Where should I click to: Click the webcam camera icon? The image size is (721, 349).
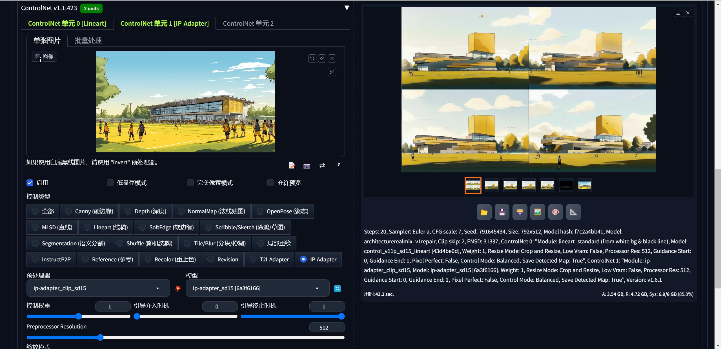click(307, 166)
